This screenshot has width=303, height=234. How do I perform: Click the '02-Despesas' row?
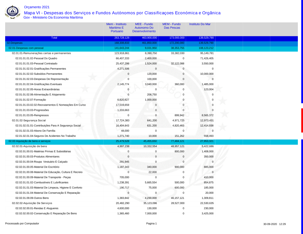15,43
